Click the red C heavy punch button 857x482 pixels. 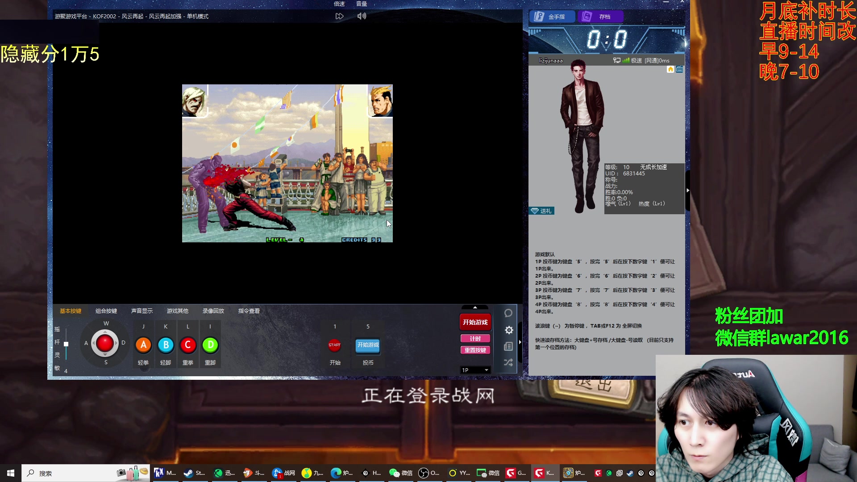(x=188, y=345)
